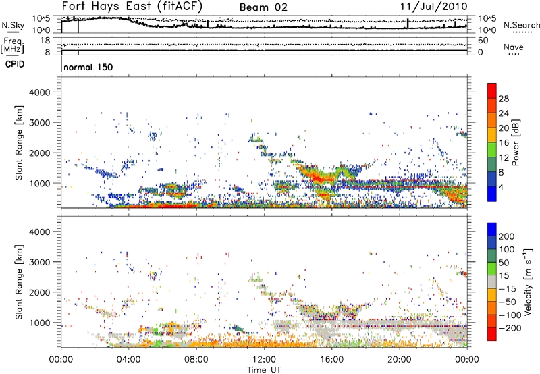Click the '04:00' time axis label

[x=129, y=360]
